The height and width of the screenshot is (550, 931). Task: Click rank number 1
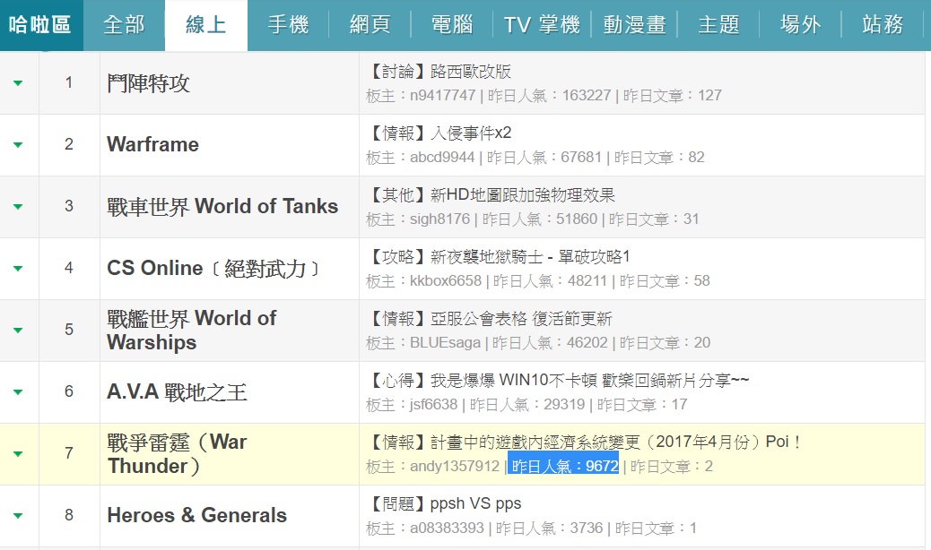[x=69, y=82]
